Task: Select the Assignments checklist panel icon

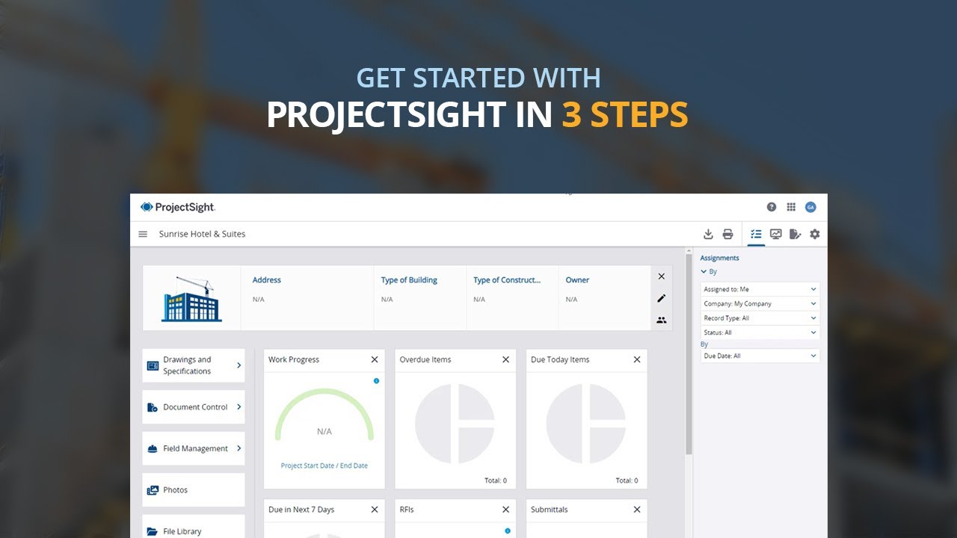Action: point(756,234)
